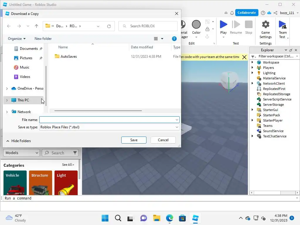
Task: Select ServerScriptService in Explorer
Action: (277, 99)
